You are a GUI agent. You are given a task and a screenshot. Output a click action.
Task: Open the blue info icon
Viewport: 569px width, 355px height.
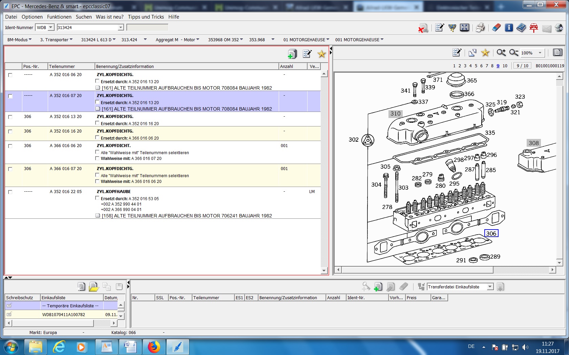(509, 28)
